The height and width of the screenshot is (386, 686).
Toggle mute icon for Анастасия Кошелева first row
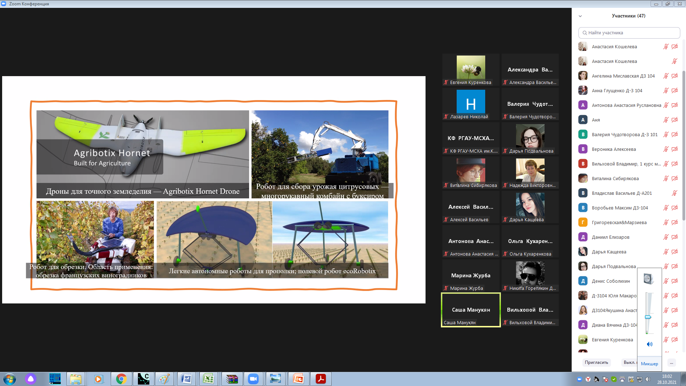pos(666,47)
